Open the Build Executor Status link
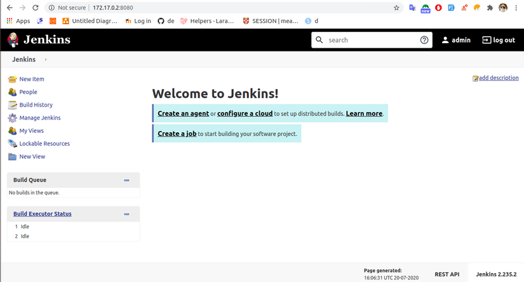The width and height of the screenshot is (524, 282). (43, 214)
